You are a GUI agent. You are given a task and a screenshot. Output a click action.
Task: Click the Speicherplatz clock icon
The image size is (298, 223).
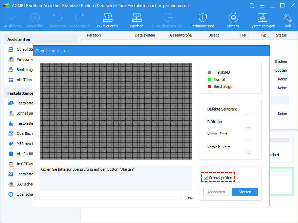click(168, 18)
